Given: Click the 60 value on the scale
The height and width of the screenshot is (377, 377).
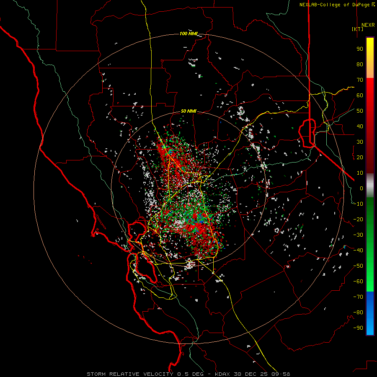Looking at the screenshot, I should pos(360,96).
